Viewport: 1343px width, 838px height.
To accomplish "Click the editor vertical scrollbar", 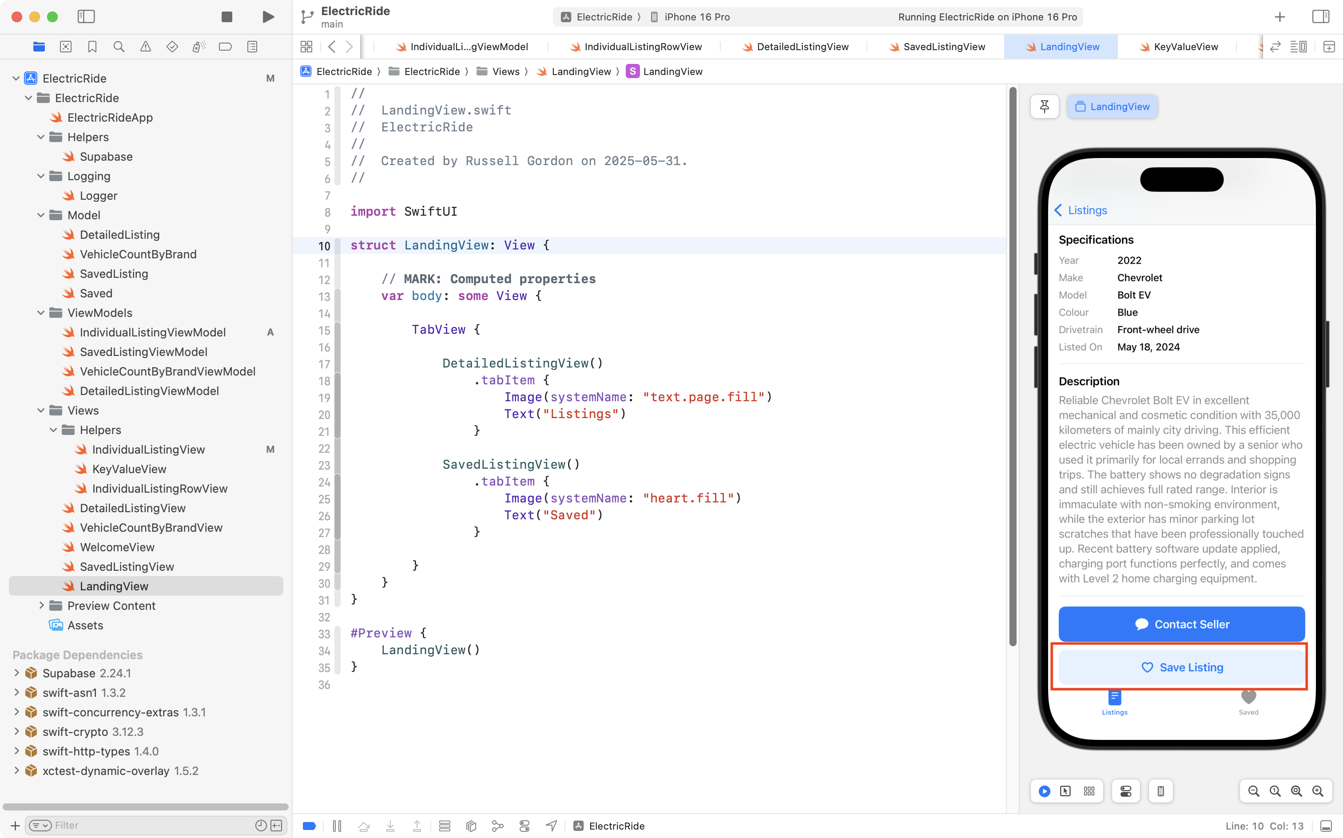I will click(x=1013, y=366).
